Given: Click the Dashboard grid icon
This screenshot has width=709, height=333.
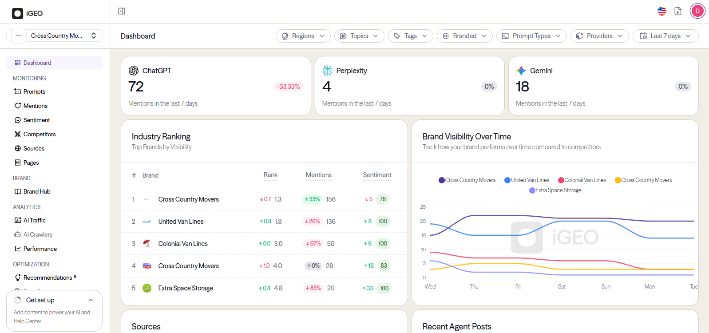Looking at the screenshot, I should click(18, 63).
